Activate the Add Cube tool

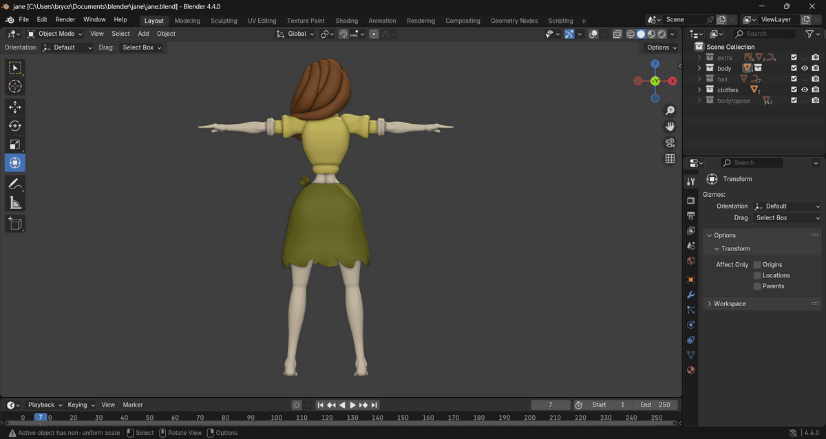pyautogui.click(x=14, y=223)
